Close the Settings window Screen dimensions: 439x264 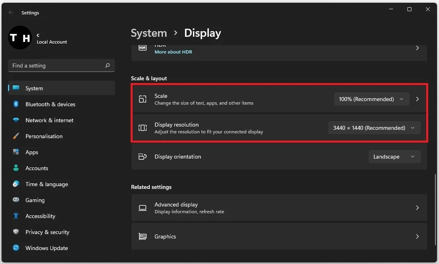[x=427, y=9]
